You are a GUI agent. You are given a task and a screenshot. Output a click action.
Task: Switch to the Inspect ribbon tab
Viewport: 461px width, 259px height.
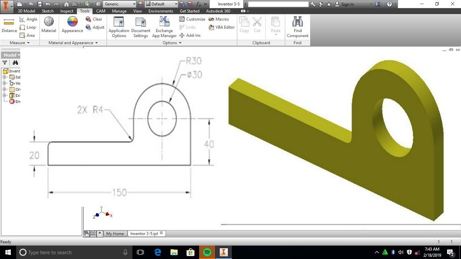point(67,11)
